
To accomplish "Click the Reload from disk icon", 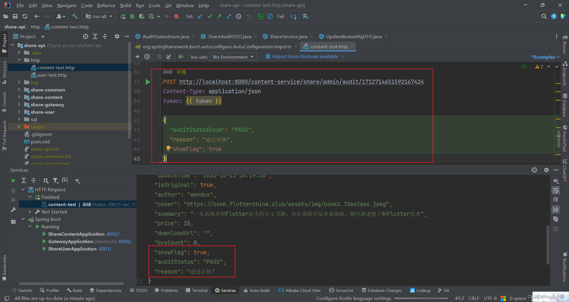I will [25, 17].
